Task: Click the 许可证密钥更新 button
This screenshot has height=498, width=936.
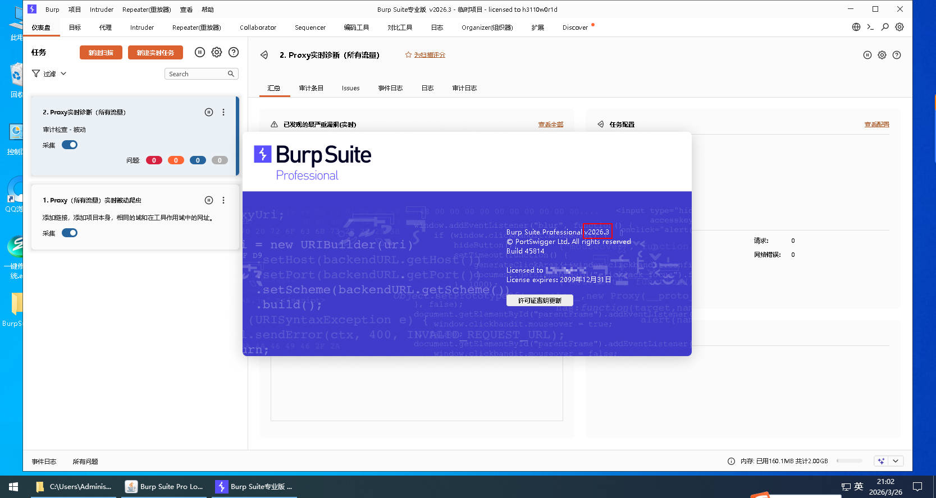Action: point(540,301)
